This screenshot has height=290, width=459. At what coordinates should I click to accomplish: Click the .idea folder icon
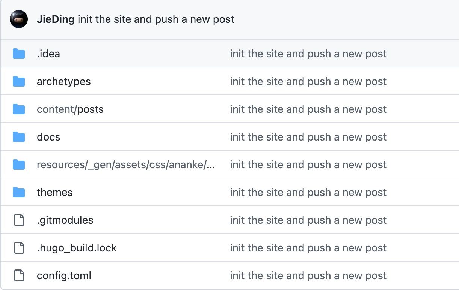pos(19,54)
